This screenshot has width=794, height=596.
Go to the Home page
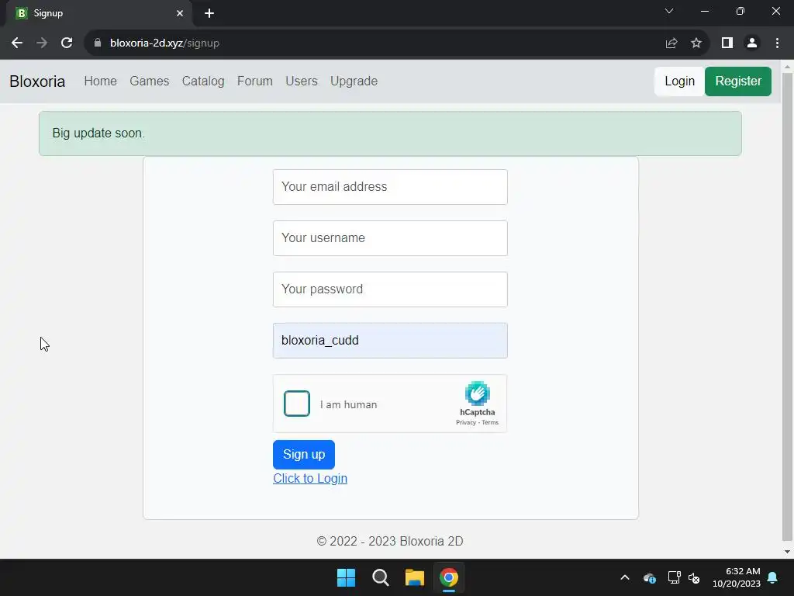point(100,81)
